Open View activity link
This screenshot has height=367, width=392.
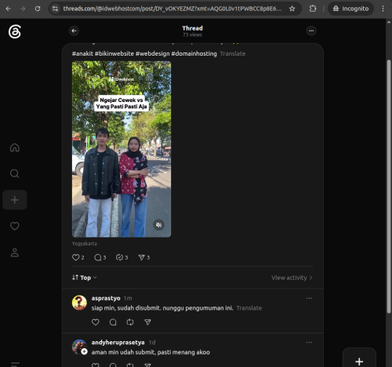click(292, 278)
